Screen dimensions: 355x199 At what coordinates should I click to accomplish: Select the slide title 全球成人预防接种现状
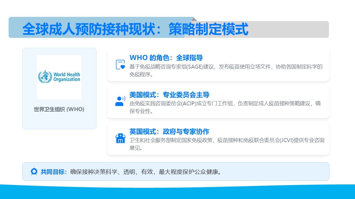[x=92, y=29]
